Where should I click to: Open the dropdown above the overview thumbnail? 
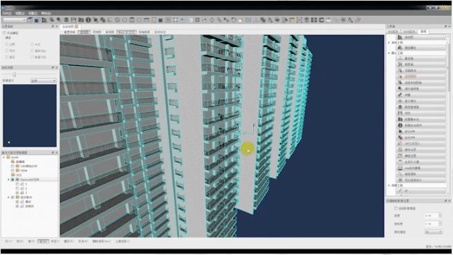44,81
